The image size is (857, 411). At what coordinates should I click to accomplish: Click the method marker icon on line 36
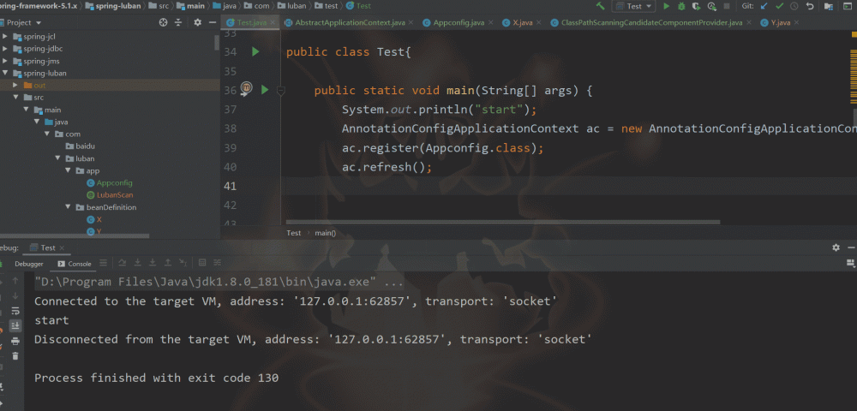(x=246, y=88)
